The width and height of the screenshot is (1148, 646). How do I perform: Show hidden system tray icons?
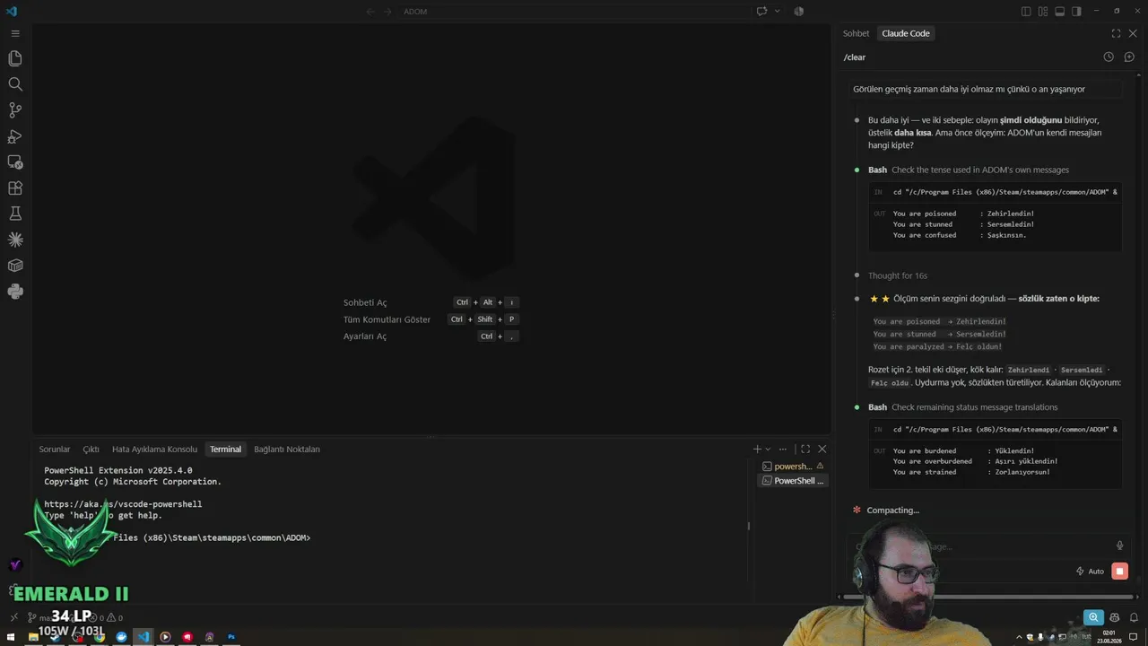(1018, 637)
